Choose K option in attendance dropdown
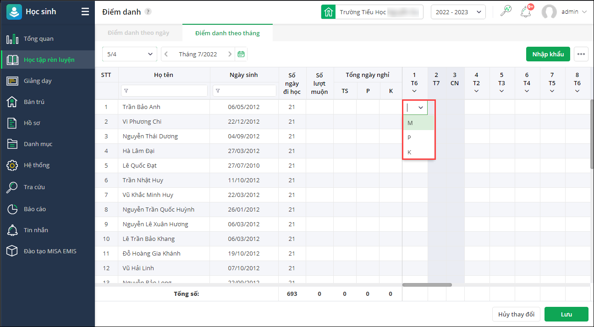The width and height of the screenshot is (594, 327). [x=419, y=152]
